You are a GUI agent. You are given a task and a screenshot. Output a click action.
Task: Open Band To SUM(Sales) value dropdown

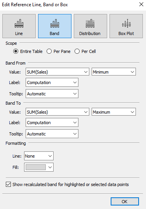coord(57,112)
